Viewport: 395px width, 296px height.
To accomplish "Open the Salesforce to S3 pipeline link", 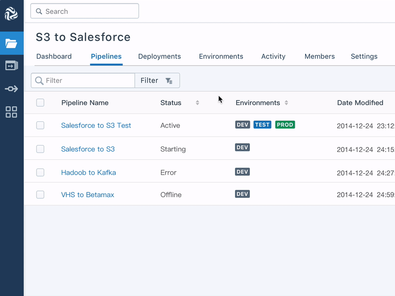I will (88, 149).
